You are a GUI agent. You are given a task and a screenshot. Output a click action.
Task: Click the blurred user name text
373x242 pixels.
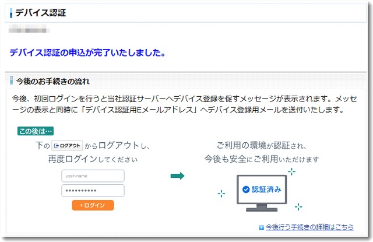tap(29, 30)
